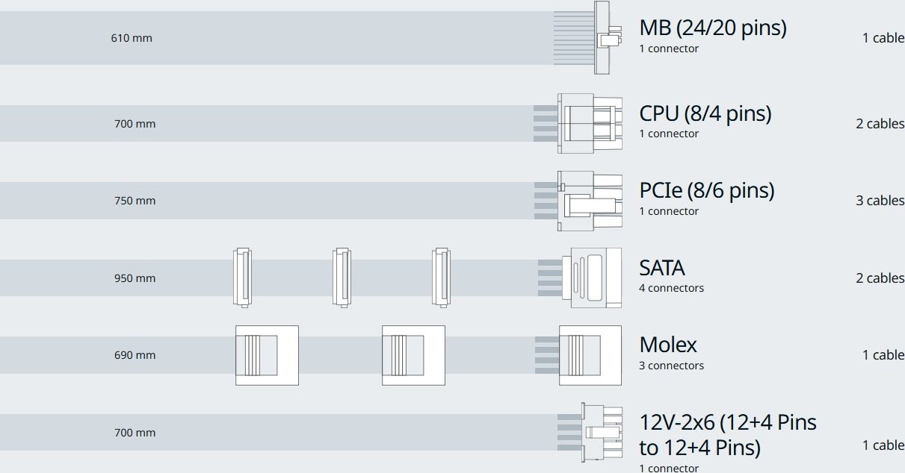
Task: Click the 610 mm cable length label
Action: (132, 37)
